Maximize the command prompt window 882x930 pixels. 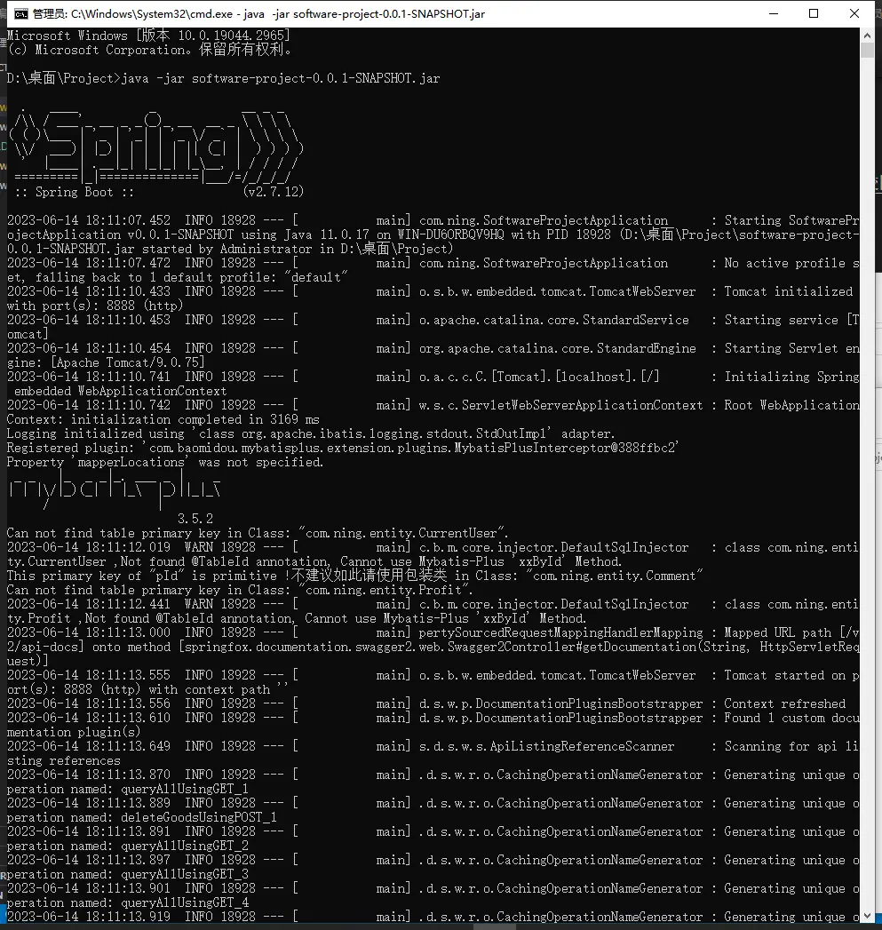click(x=814, y=13)
